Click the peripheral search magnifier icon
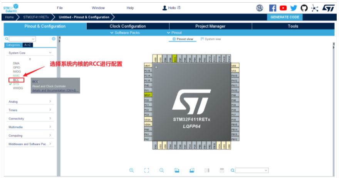 [x=7, y=38]
